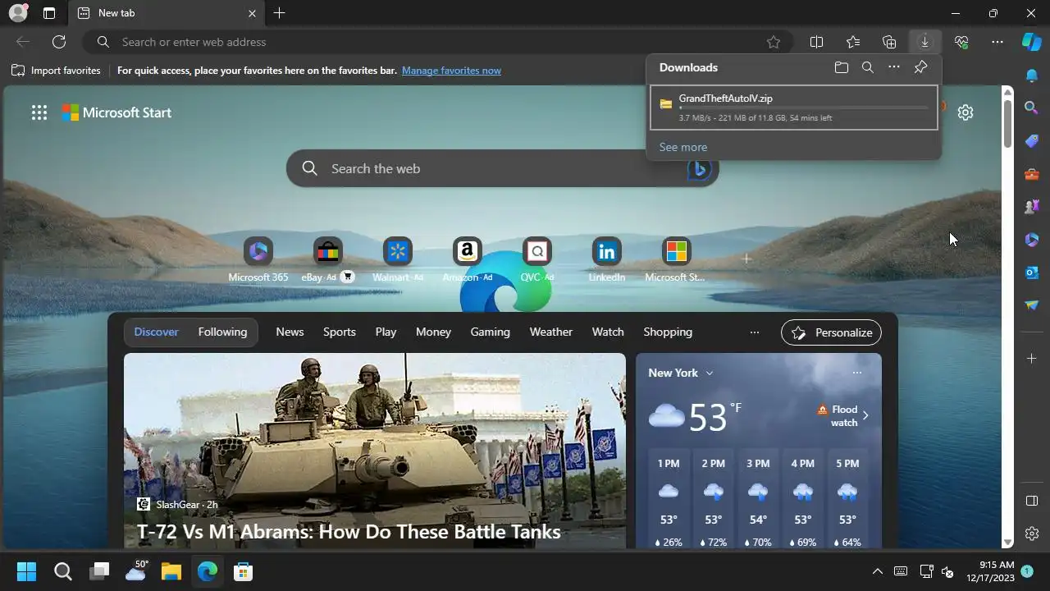The height and width of the screenshot is (591, 1050).
Task: Open the browser profile icon
Action: (x=17, y=13)
